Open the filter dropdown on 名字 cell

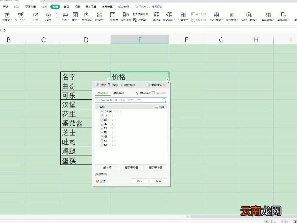109,79
